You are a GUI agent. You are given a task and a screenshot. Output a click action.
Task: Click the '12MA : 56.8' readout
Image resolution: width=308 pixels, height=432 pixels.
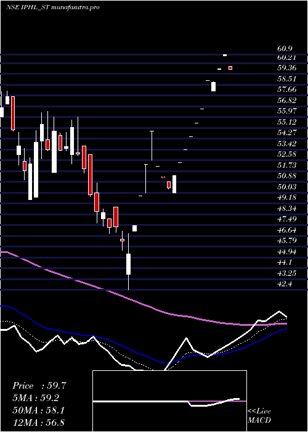tap(39, 422)
